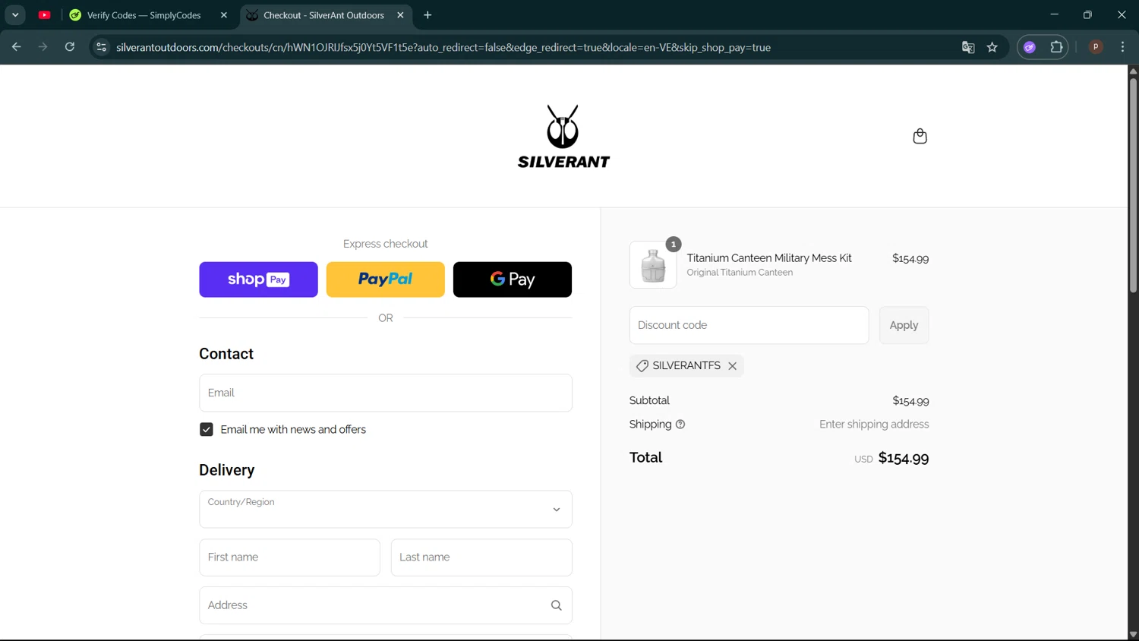The image size is (1139, 641).
Task: Click the purple extension icon in toolbar
Action: 1030,47
